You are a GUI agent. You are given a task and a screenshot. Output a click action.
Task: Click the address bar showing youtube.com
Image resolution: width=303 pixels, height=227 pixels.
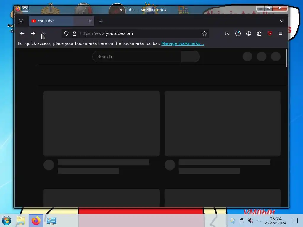pyautogui.click(x=136, y=34)
